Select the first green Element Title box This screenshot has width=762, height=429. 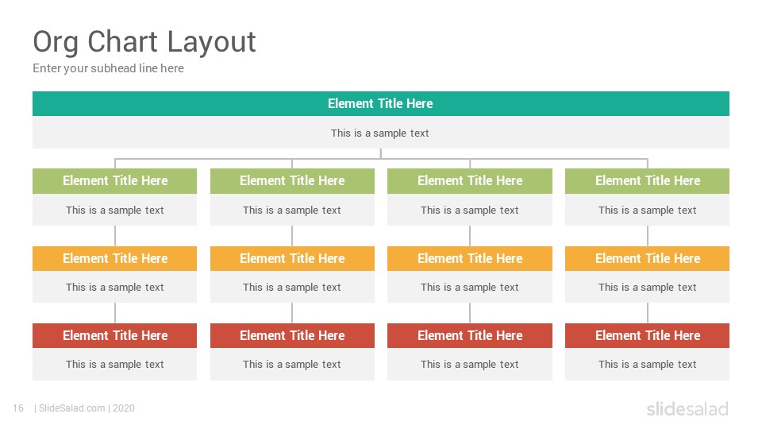coord(114,181)
